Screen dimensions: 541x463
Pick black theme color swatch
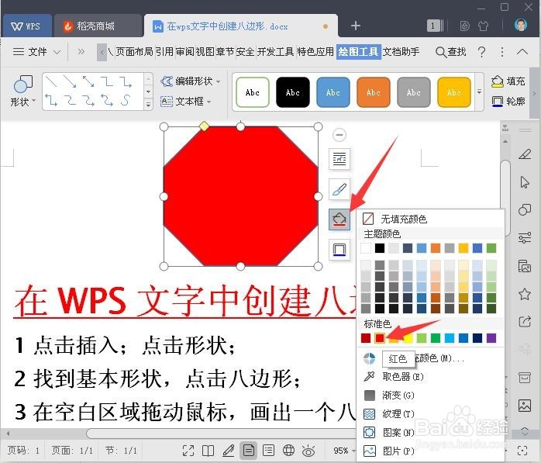point(380,248)
